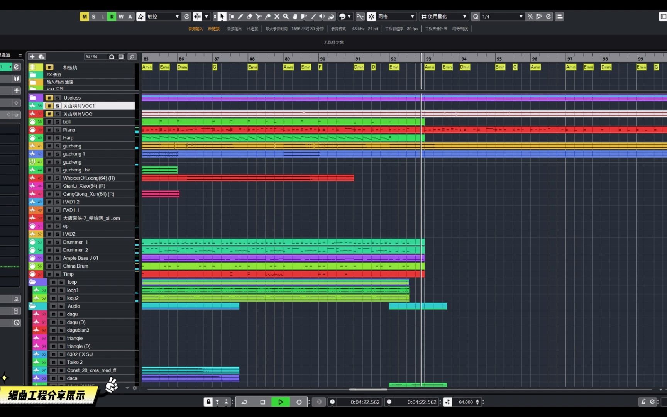The height and width of the screenshot is (417, 667).
Task: Click the Play button
Action: (x=281, y=402)
